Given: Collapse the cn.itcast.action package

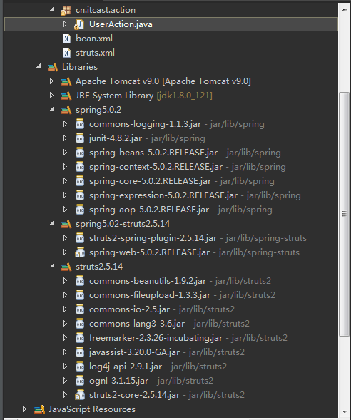Looking at the screenshot, I should 52,9.
